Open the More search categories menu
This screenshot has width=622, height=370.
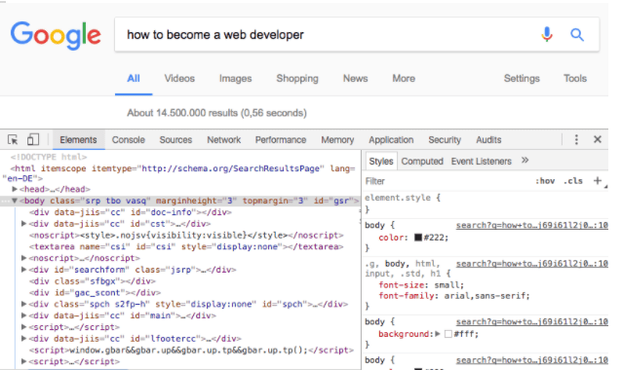tap(404, 79)
